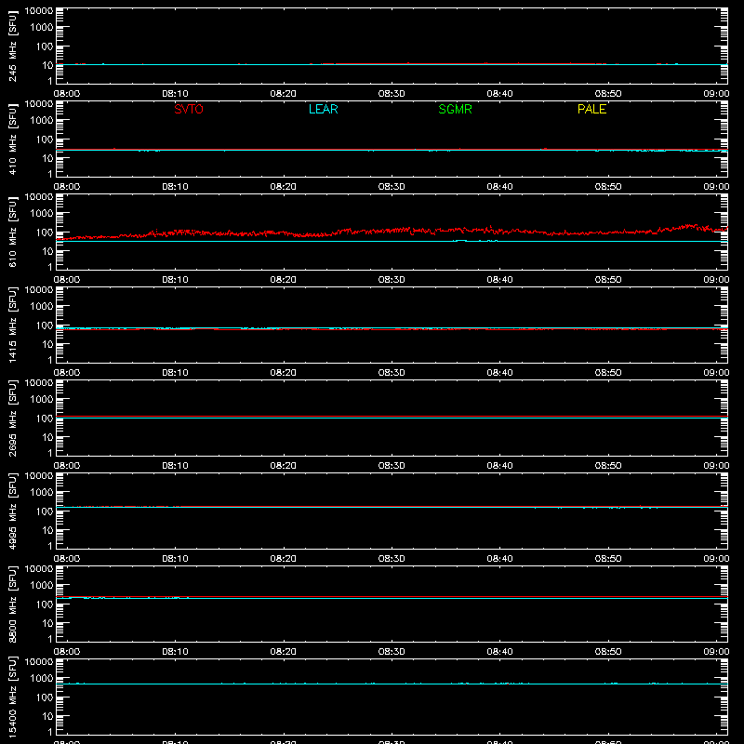Click the yellow PALE legend label

(591, 109)
